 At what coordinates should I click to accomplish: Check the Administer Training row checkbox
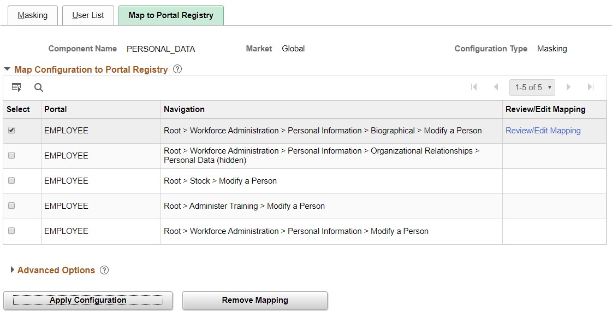pos(11,206)
